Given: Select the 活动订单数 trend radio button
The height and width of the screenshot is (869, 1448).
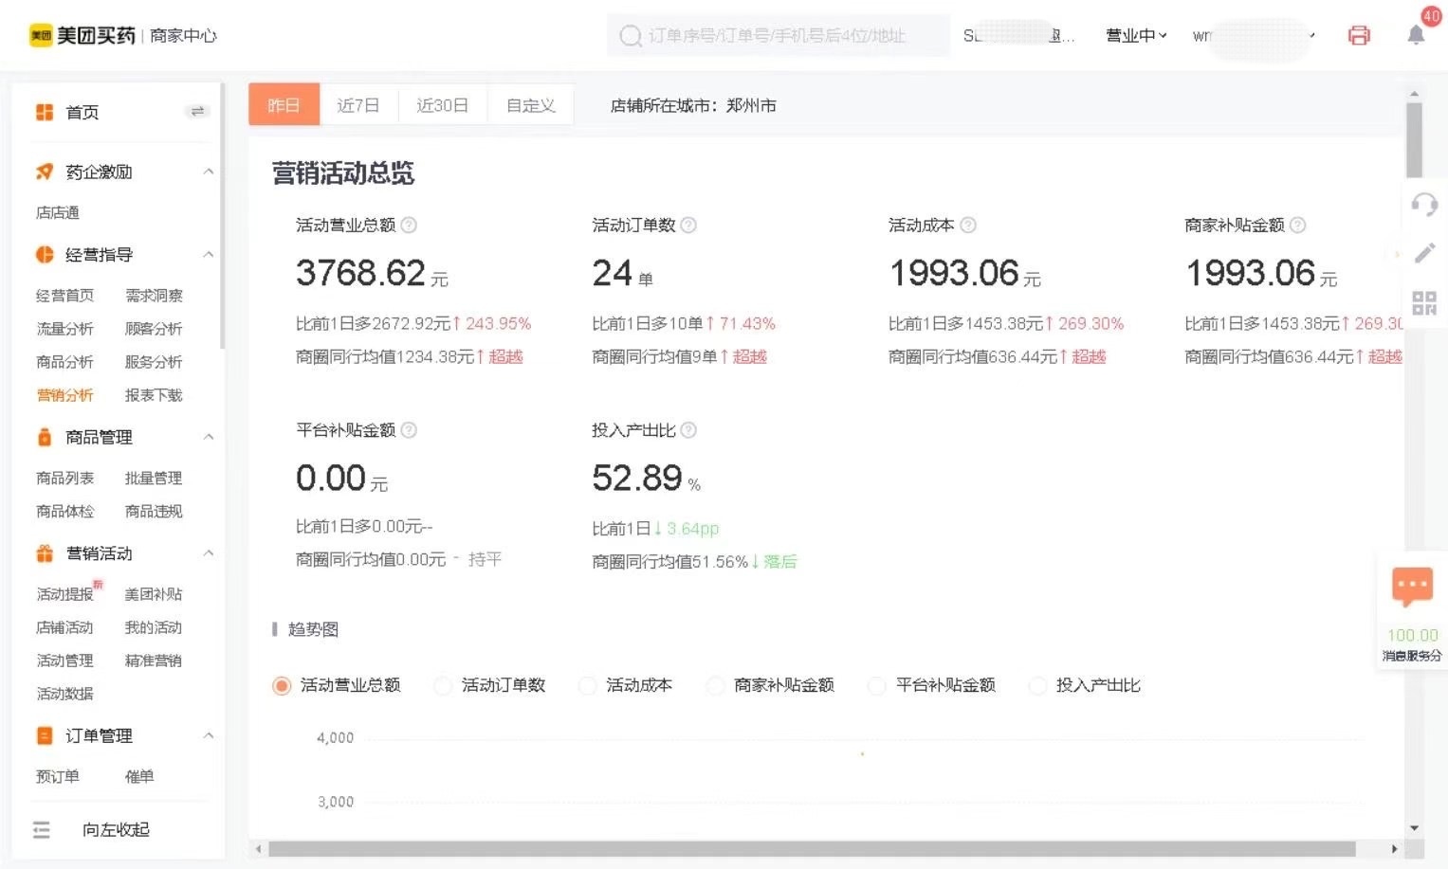Looking at the screenshot, I should coord(442,686).
